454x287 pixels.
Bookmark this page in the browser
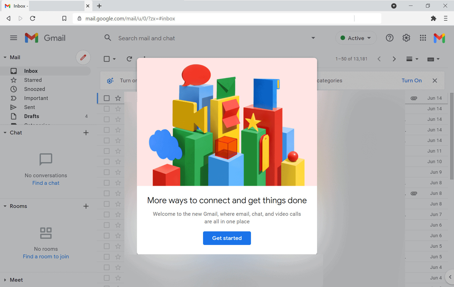[x=64, y=18]
